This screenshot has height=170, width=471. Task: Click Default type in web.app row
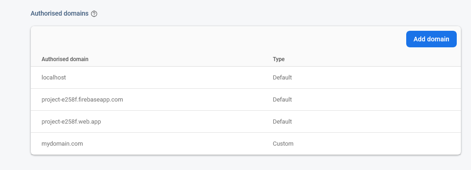point(282,122)
